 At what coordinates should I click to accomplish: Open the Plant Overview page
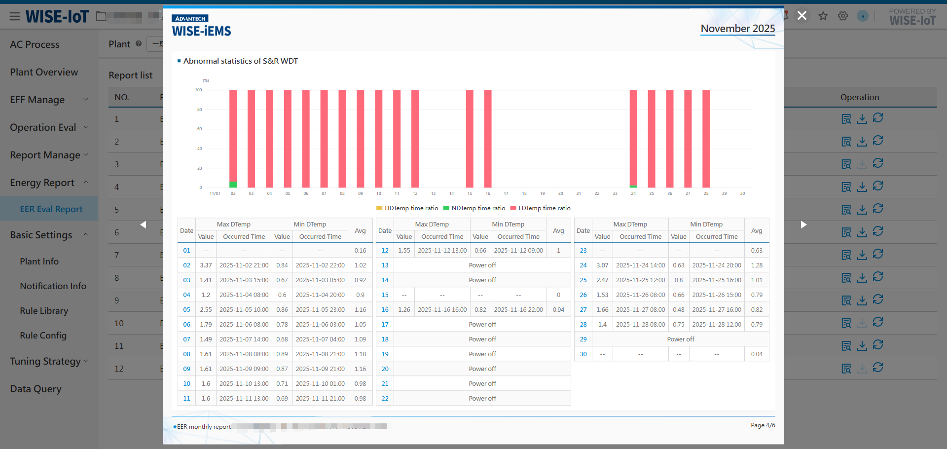point(44,72)
